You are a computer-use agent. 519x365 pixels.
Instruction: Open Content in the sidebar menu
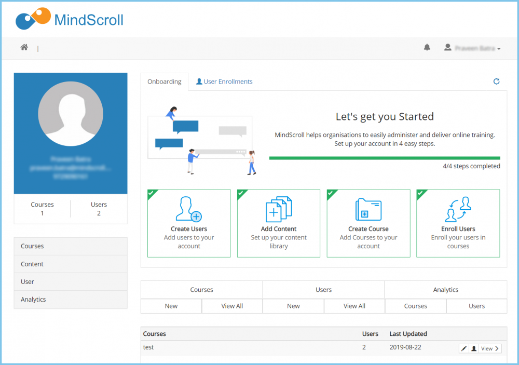[71, 264]
